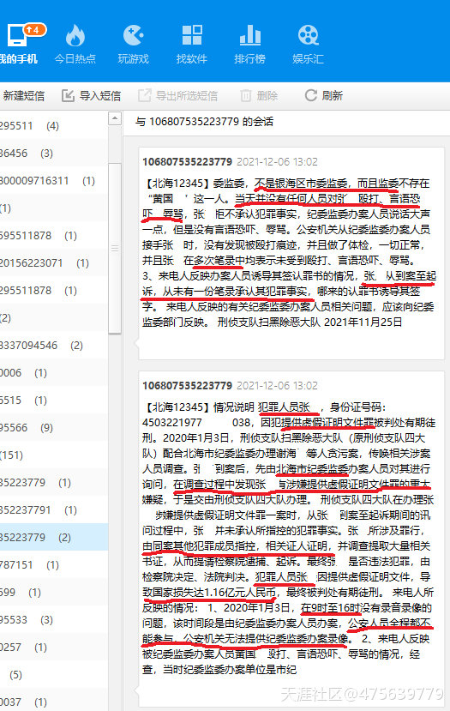Click the conversation title 与 106807535223779 的会话
This screenshot has height=711, width=450.
[x=204, y=122]
